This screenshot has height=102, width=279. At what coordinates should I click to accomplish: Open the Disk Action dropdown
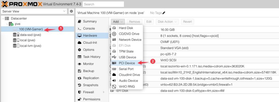point(167,22)
